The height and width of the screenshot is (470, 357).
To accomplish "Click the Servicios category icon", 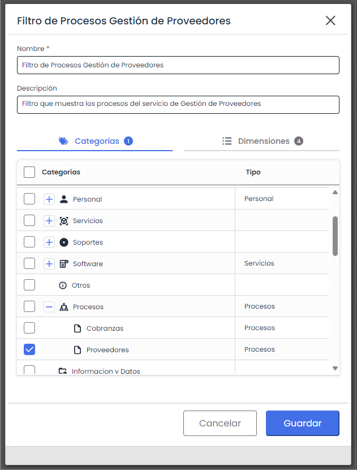I will point(64,221).
